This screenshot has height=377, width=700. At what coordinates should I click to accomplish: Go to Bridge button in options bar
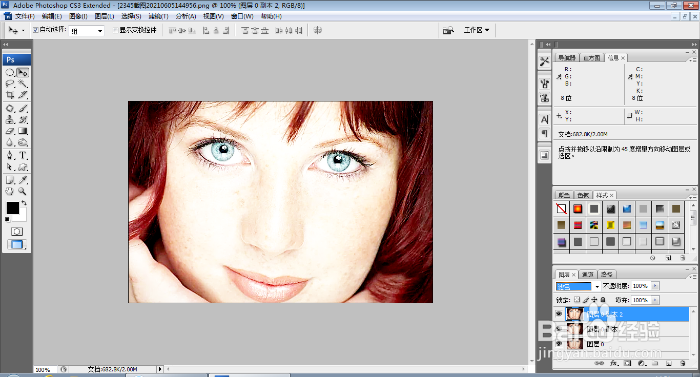pyautogui.click(x=448, y=30)
